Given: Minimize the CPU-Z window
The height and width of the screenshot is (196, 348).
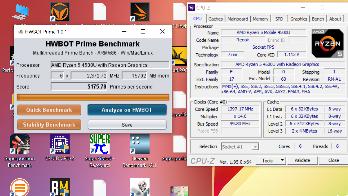Looking at the screenshot, I should [x=302, y=8].
